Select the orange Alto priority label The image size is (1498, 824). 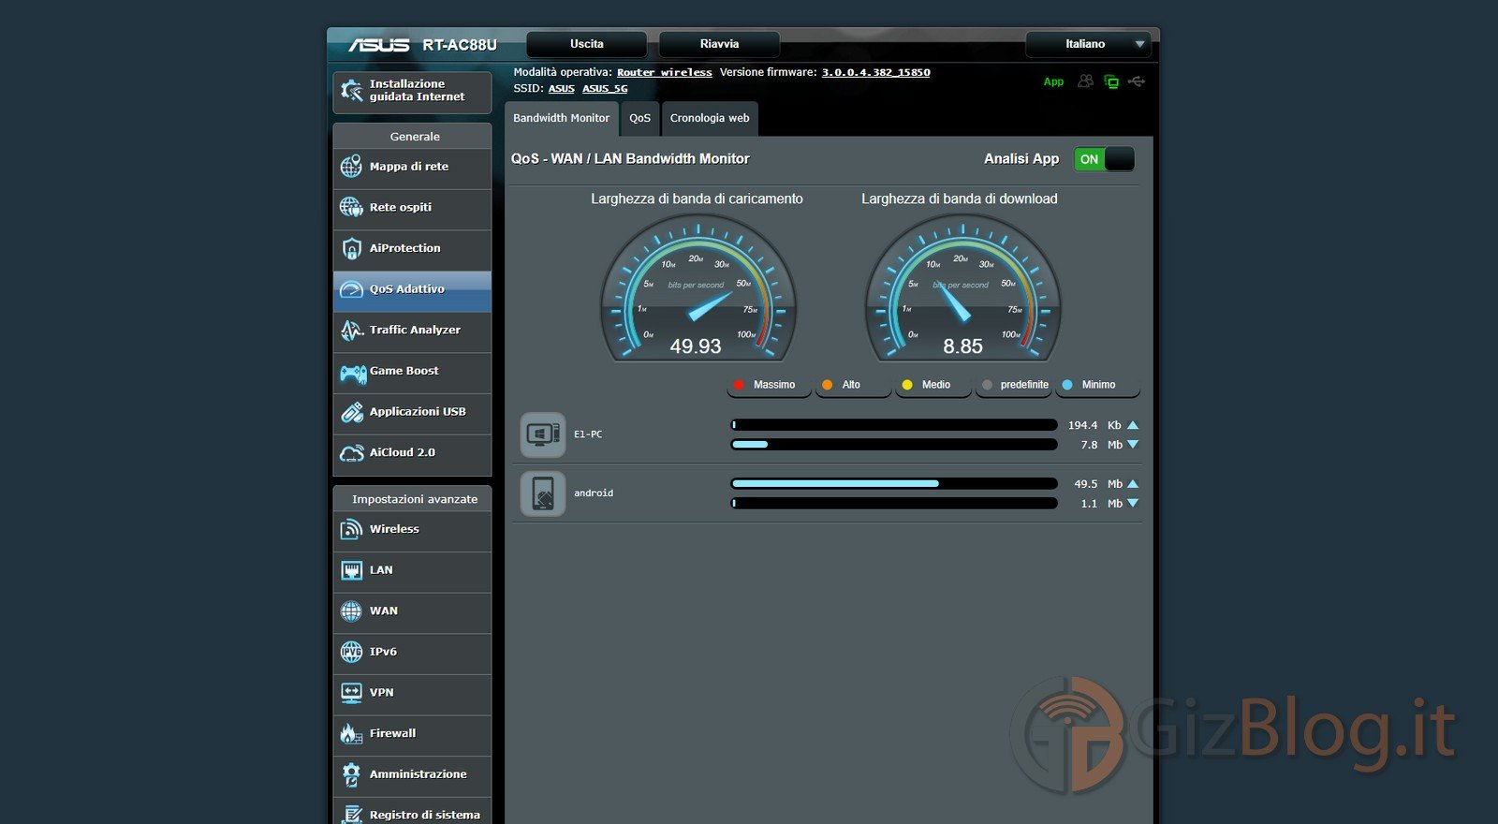[x=852, y=385]
